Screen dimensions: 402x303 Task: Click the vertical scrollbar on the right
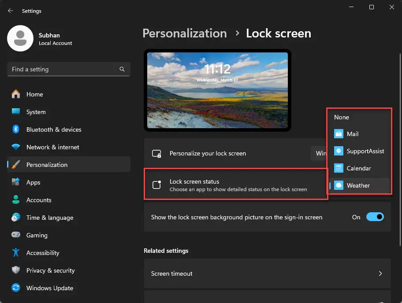pos(400,150)
